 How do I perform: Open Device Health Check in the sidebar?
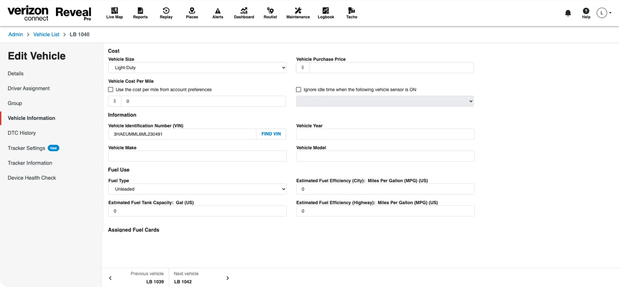(x=32, y=178)
